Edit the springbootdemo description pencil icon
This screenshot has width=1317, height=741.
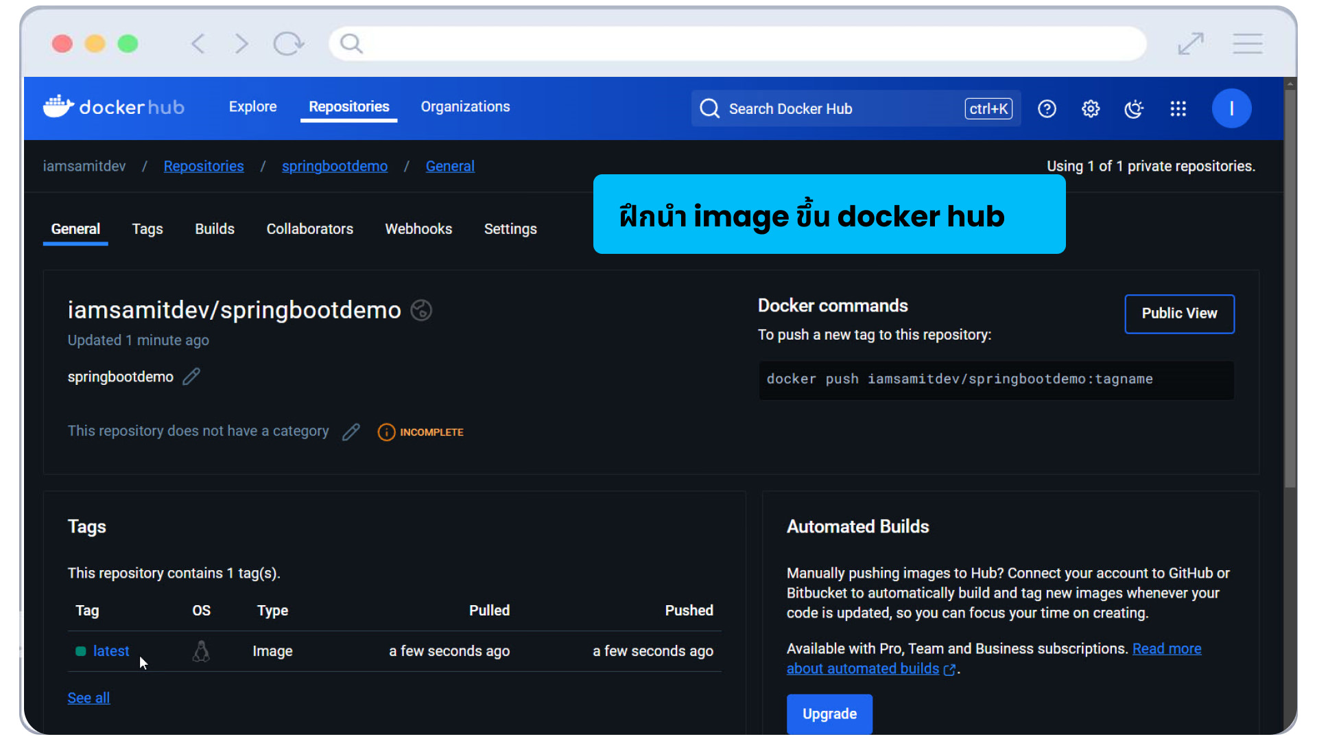pos(191,377)
